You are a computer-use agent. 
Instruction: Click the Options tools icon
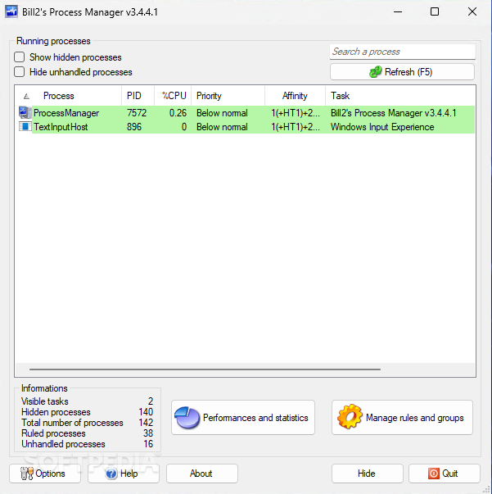(27, 474)
